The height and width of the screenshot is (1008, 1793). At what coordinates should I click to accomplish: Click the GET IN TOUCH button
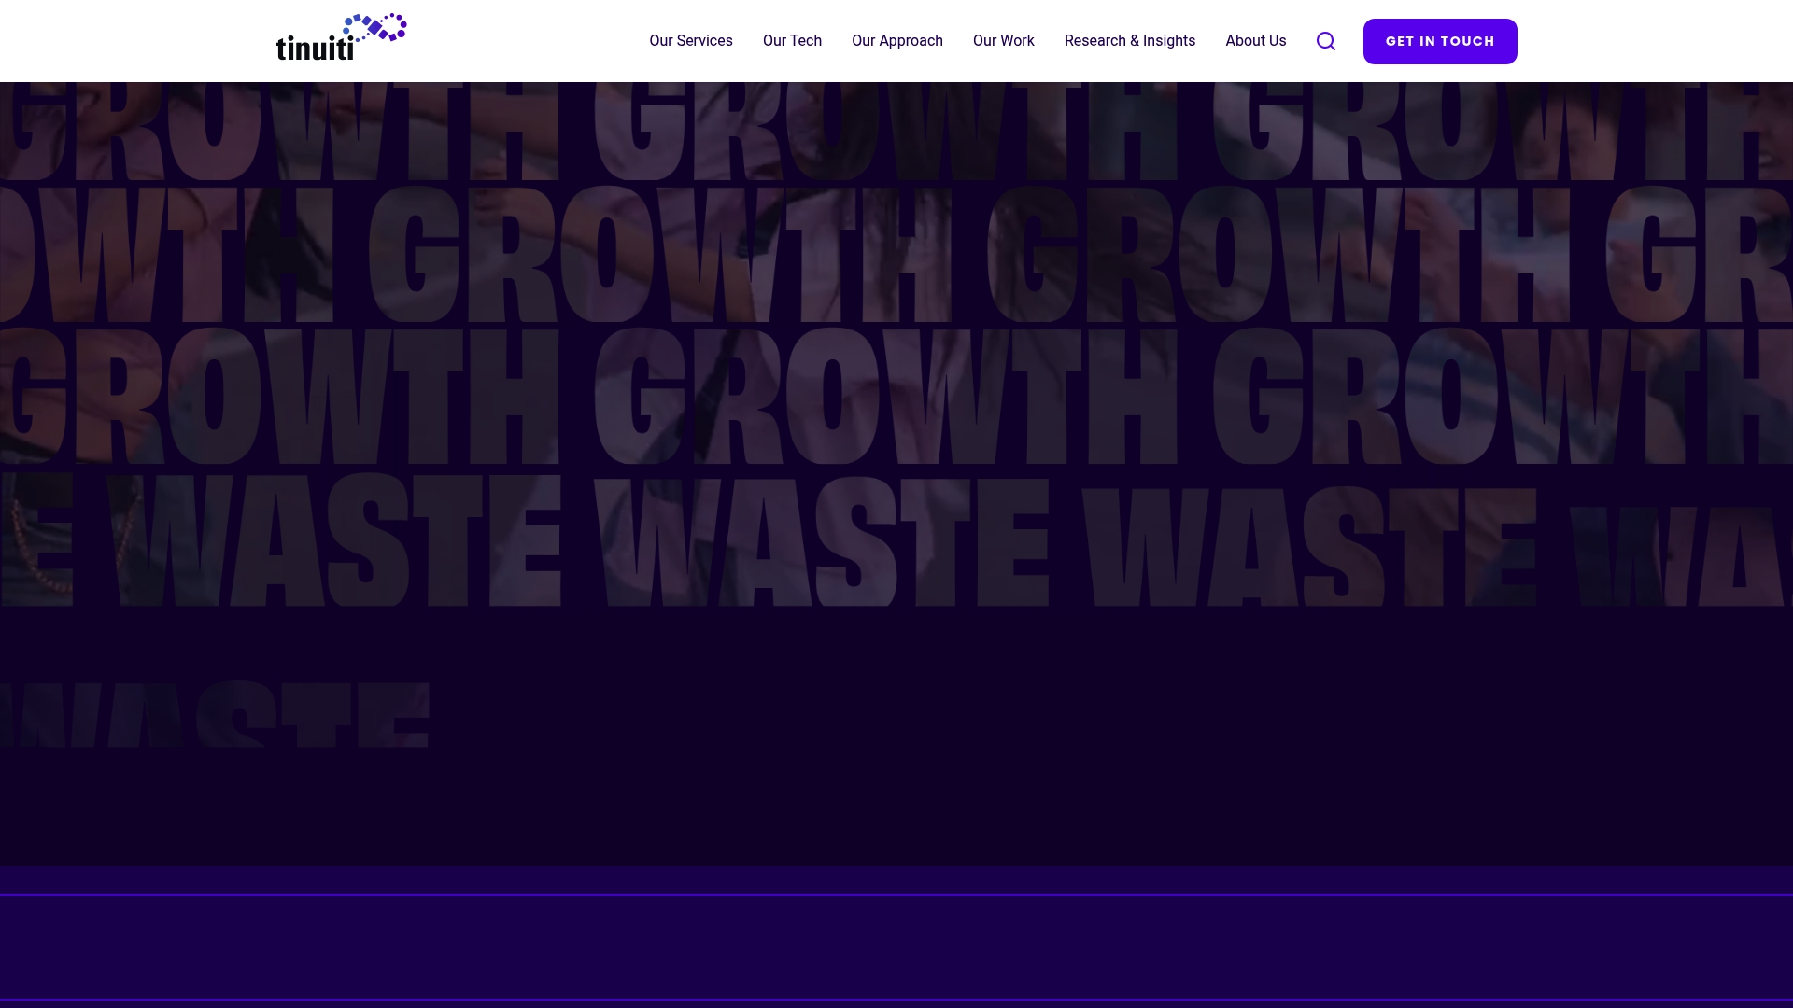1439,41
